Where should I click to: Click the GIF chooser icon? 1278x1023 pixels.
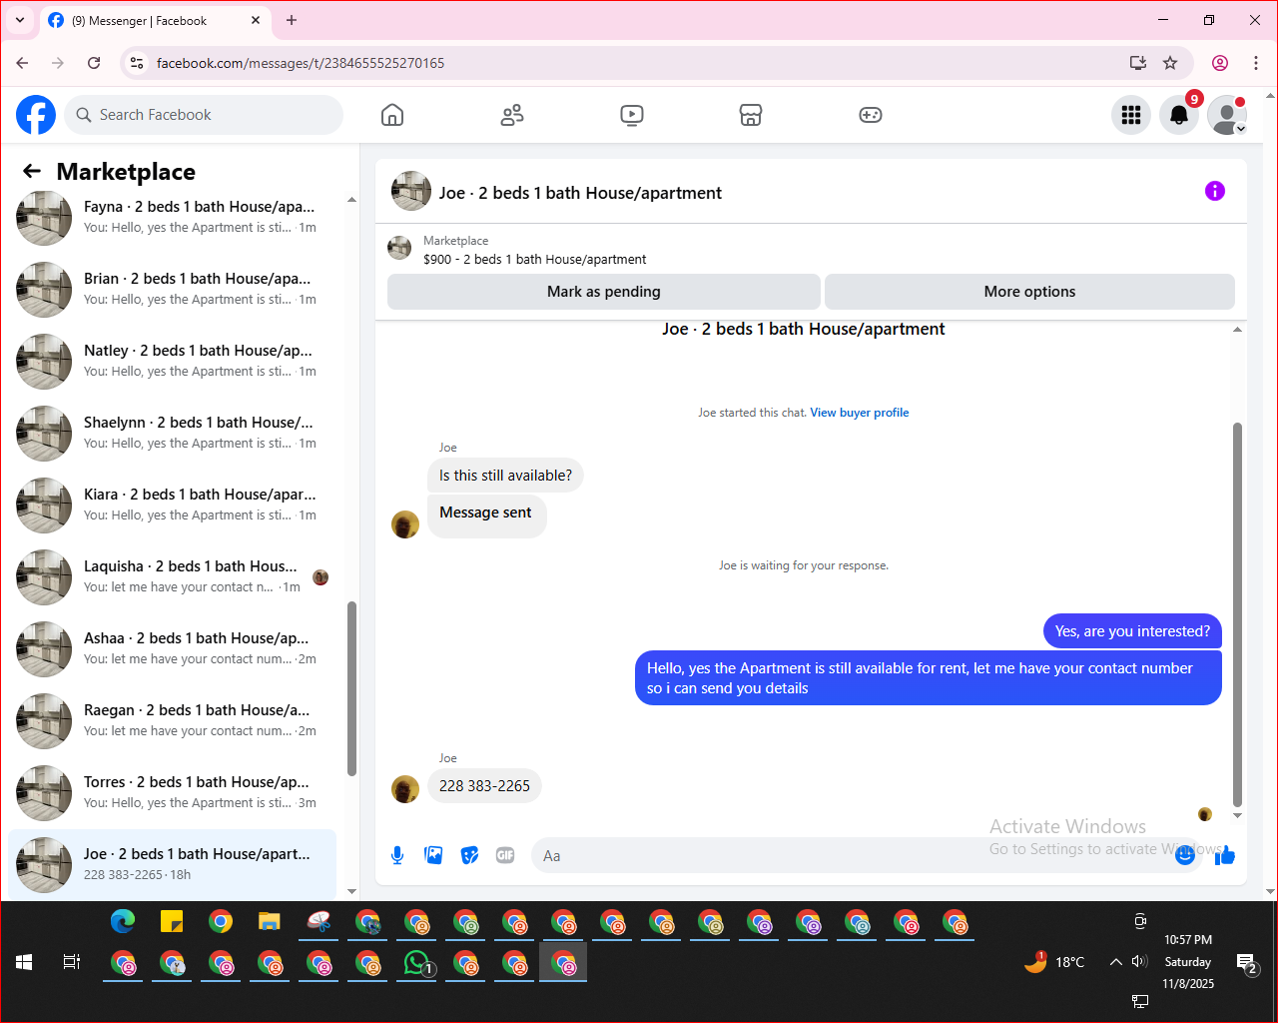coord(505,855)
